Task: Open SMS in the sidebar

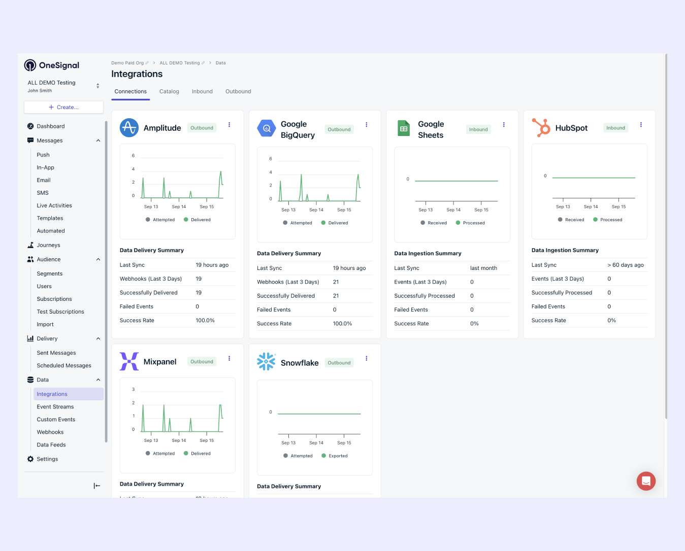Action: 43,193
